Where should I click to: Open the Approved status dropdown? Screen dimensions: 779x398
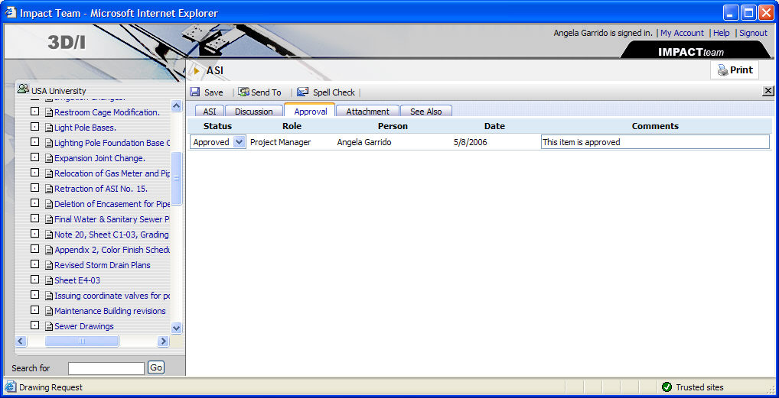239,142
